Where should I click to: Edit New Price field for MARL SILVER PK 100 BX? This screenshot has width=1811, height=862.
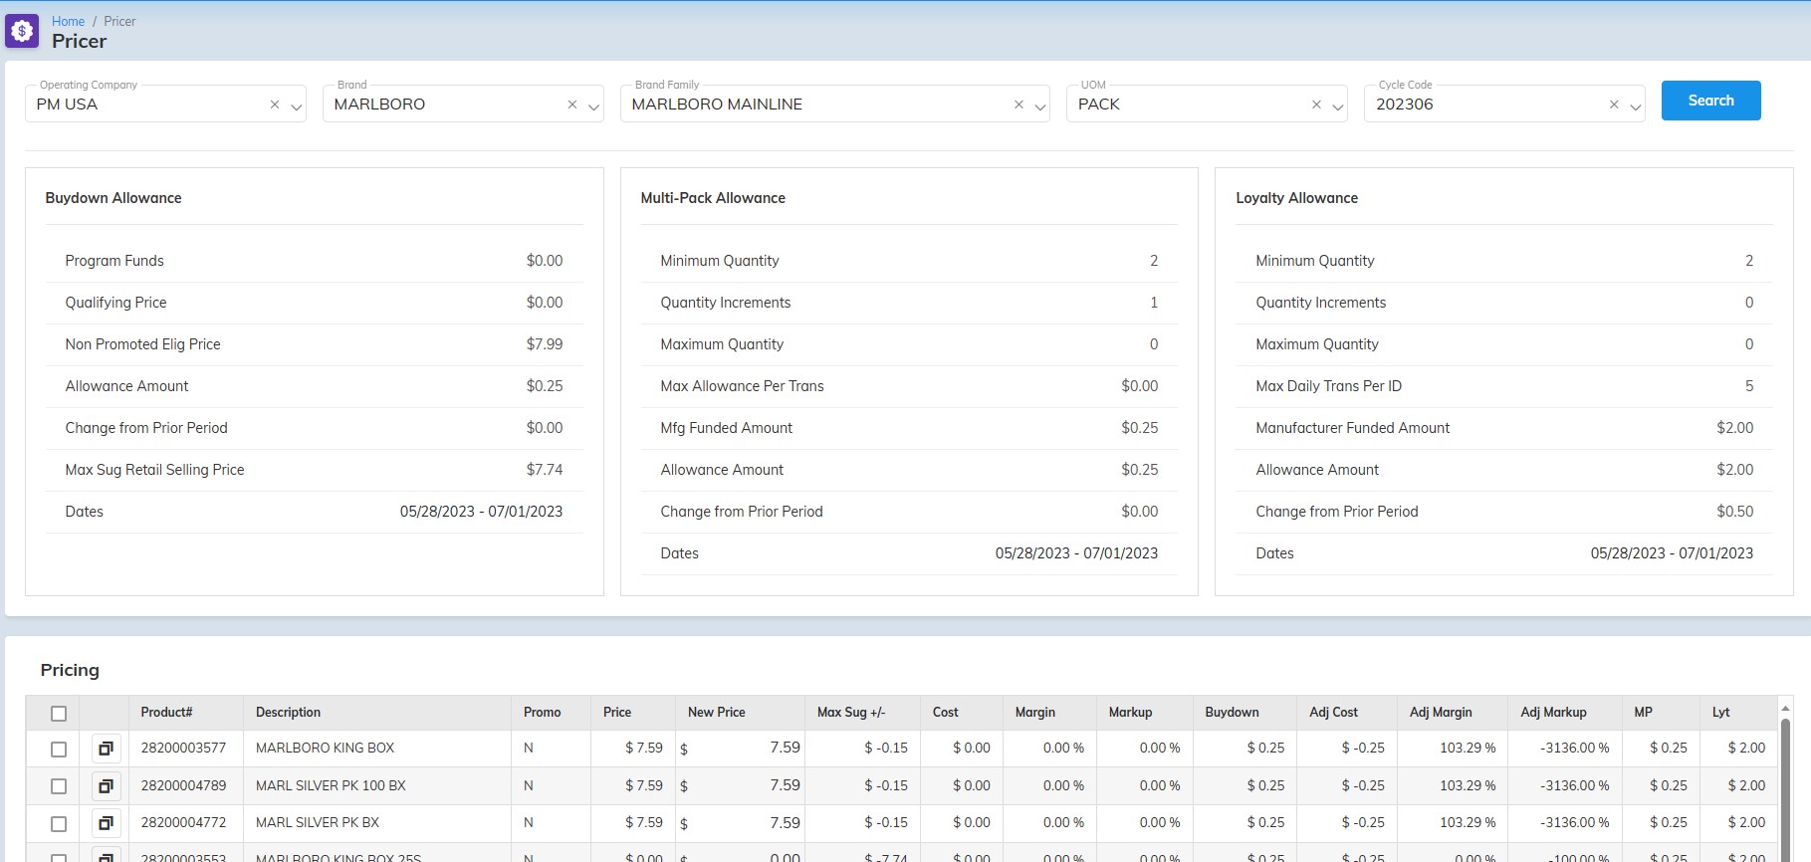pos(740,785)
